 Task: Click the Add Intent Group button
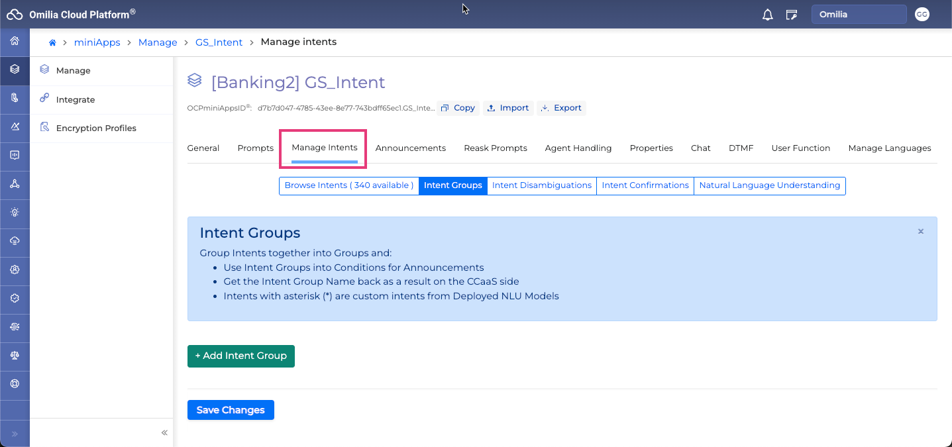coord(240,356)
